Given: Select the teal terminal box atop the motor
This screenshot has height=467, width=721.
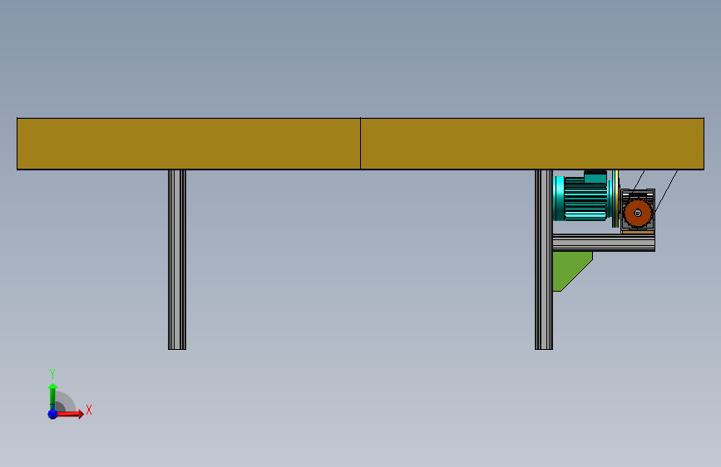Looking at the screenshot, I should coord(595,177).
